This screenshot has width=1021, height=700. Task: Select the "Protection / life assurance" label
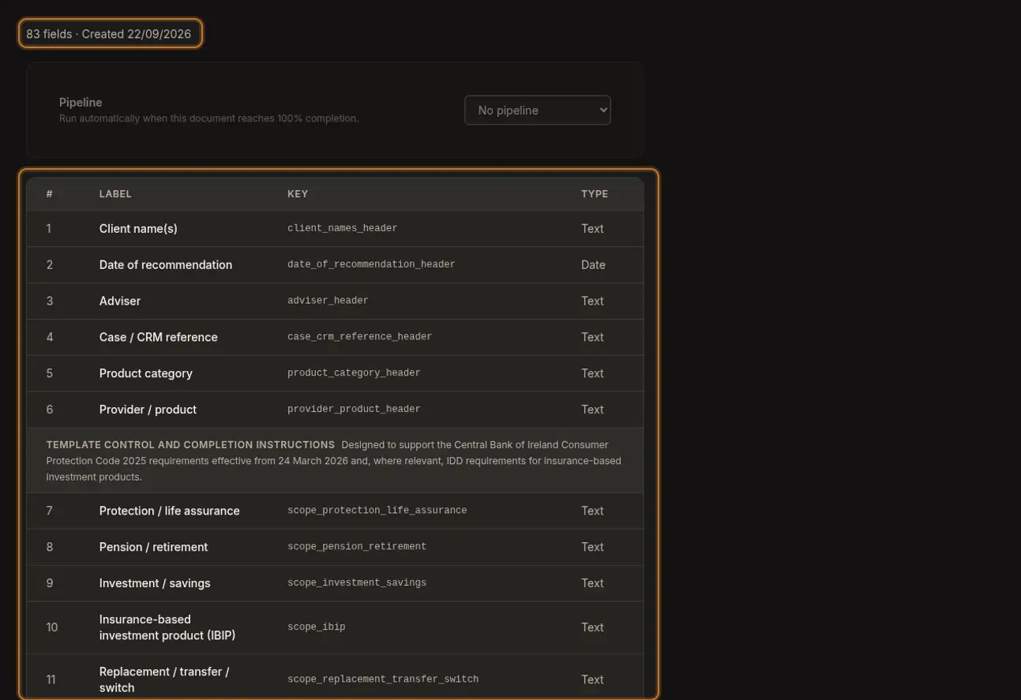tap(170, 511)
